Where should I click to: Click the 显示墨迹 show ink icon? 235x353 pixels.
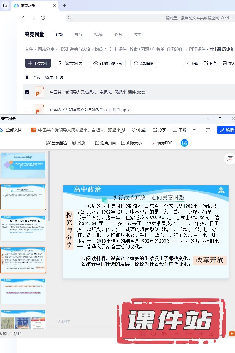[48, 143]
